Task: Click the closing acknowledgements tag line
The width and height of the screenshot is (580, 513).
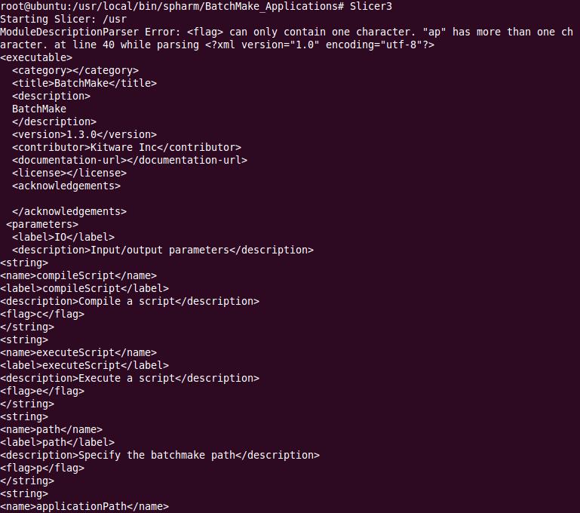Action: click(x=69, y=211)
